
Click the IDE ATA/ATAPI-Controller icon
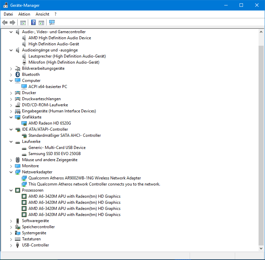[18, 129]
